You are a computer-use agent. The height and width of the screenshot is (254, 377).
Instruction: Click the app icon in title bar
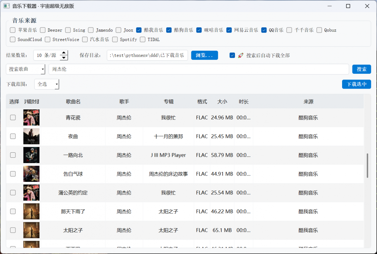coord(6,6)
